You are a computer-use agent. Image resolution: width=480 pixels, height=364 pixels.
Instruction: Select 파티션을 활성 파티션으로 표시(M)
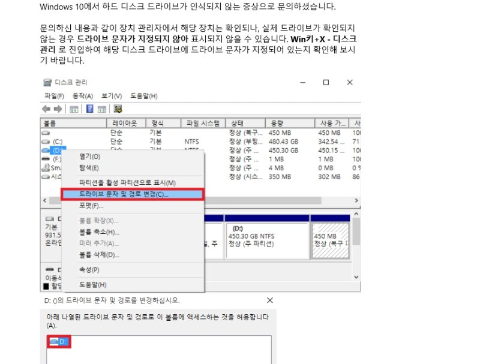coord(133,183)
